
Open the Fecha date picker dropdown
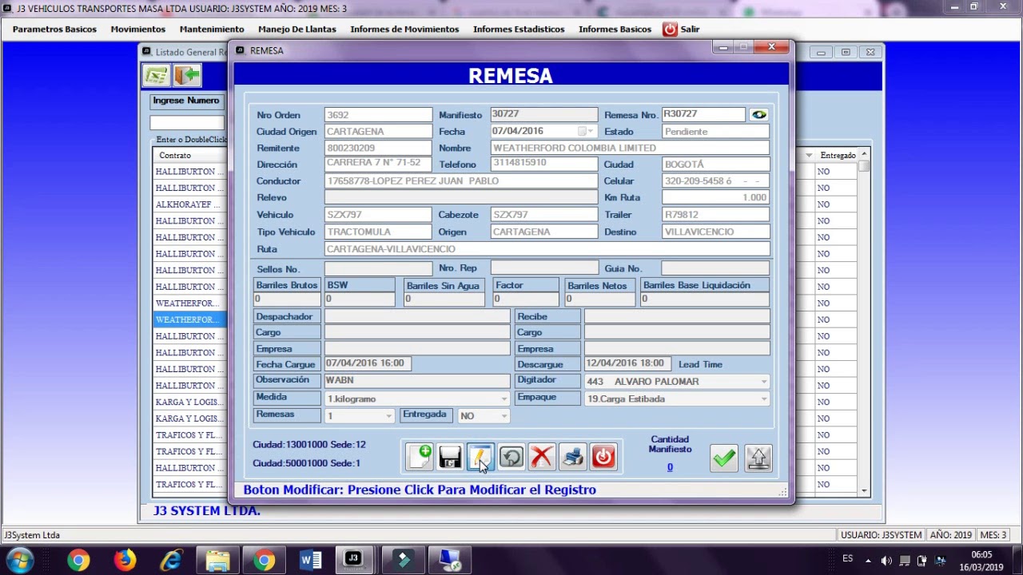[591, 131]
